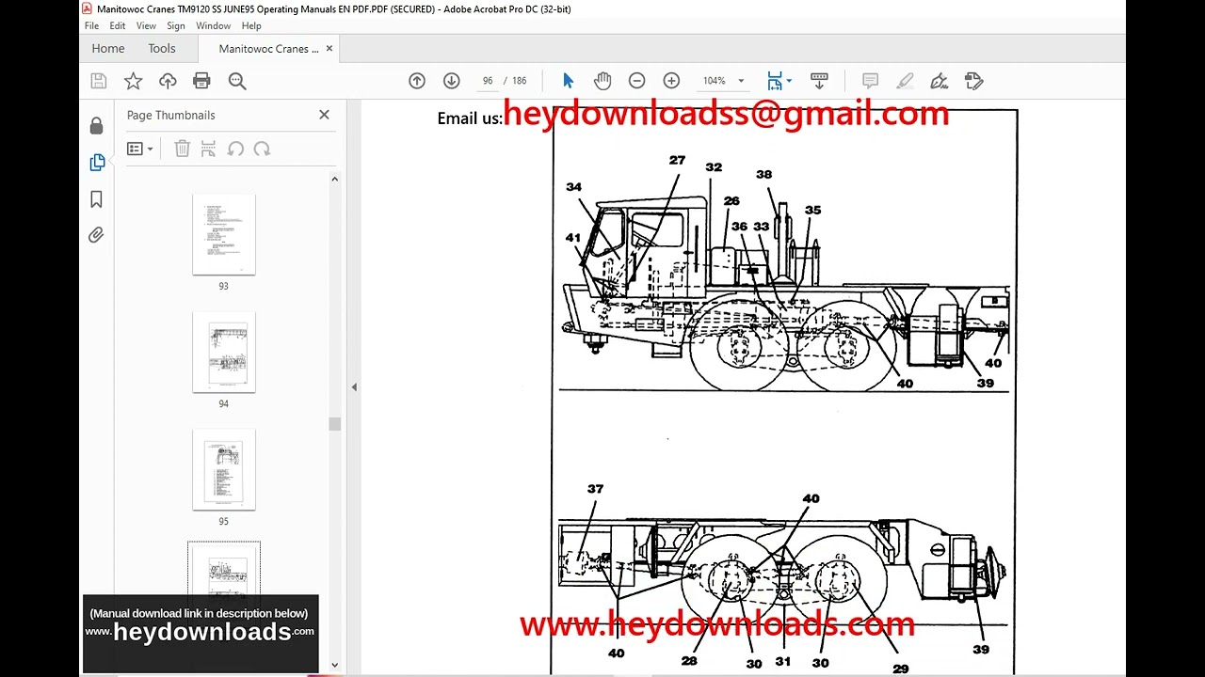Go to the next page with down arrow
This screenshot has width=1205, height=677.
pos(452,81)
